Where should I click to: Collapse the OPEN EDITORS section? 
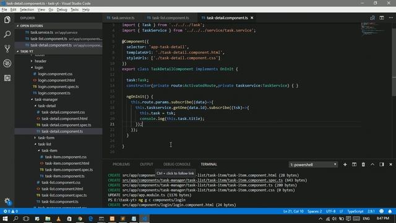click(x=59, y=26)
